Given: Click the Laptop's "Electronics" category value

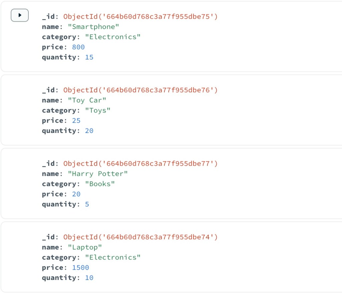Looking at the screenshot, I should click(x=113, y=257).
